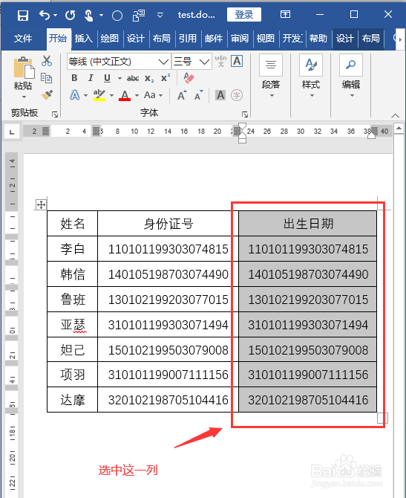Image resolution: width=406 pixels, height=498 pixels.
Task: Click the character border A icon
Action: 237,61
